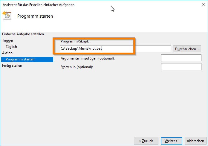208x146 pixels.
Task: Select highlighted 'Programm starten' sidebar step
Action: [x=20, y=59]
